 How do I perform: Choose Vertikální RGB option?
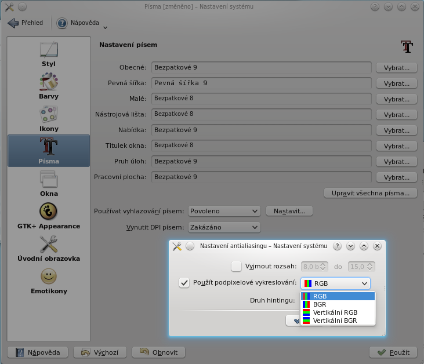[338, 312]
